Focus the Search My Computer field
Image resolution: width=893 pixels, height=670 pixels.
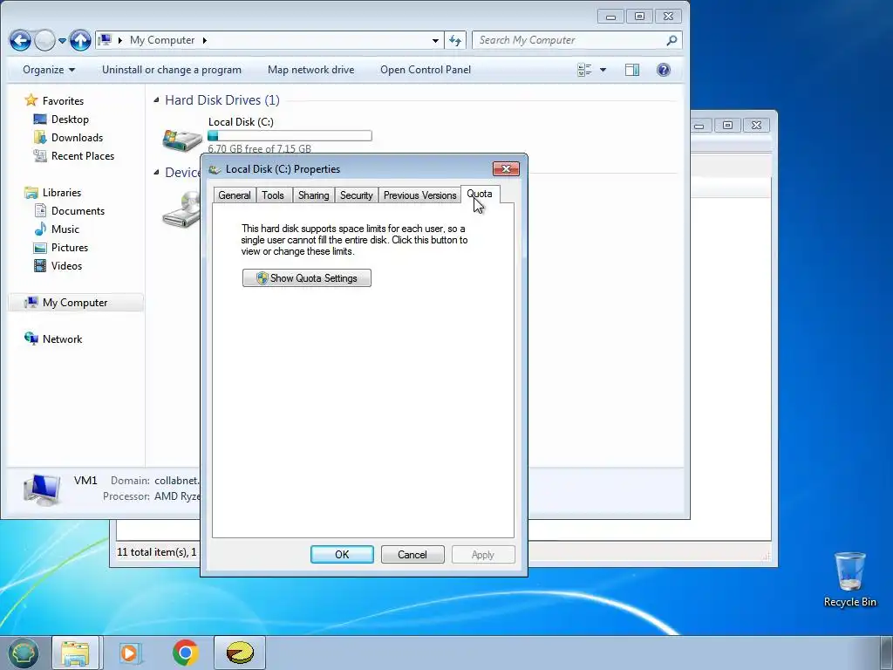[569, 40]
